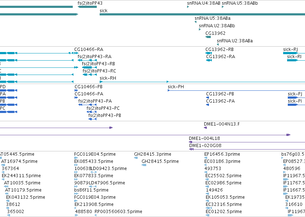Click the 493753 EST label
305x217 pixels.
(x=213, y=169)
